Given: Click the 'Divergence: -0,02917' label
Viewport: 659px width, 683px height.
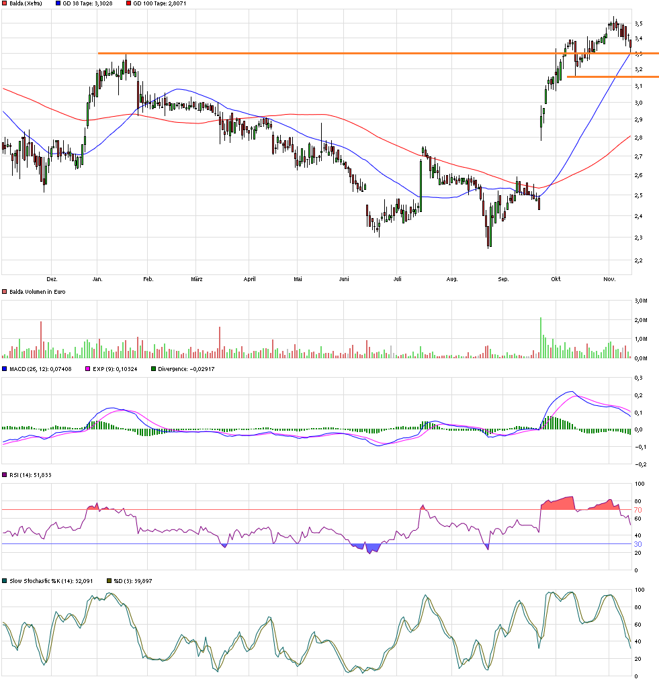Looking at the screenshot, I should 186,369.
